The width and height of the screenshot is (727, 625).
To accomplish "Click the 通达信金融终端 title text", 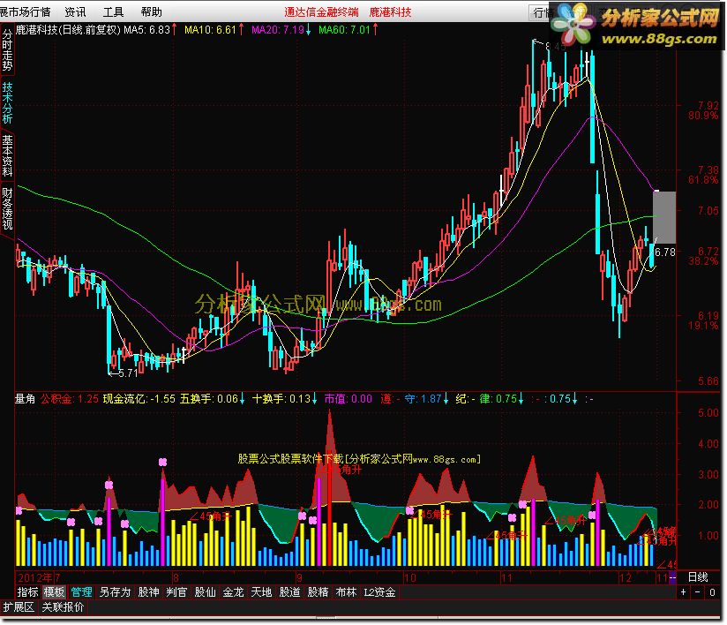I will pyautogui.click(x=321, y=12).
